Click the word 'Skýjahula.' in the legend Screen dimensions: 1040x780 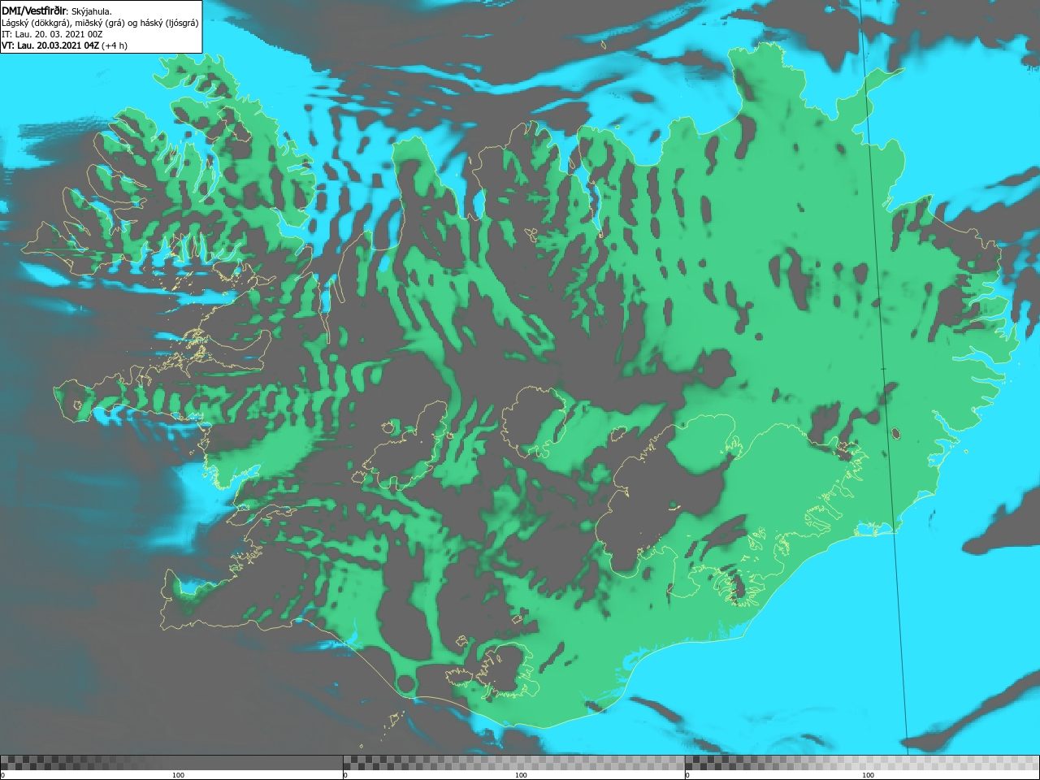point(92,11)
